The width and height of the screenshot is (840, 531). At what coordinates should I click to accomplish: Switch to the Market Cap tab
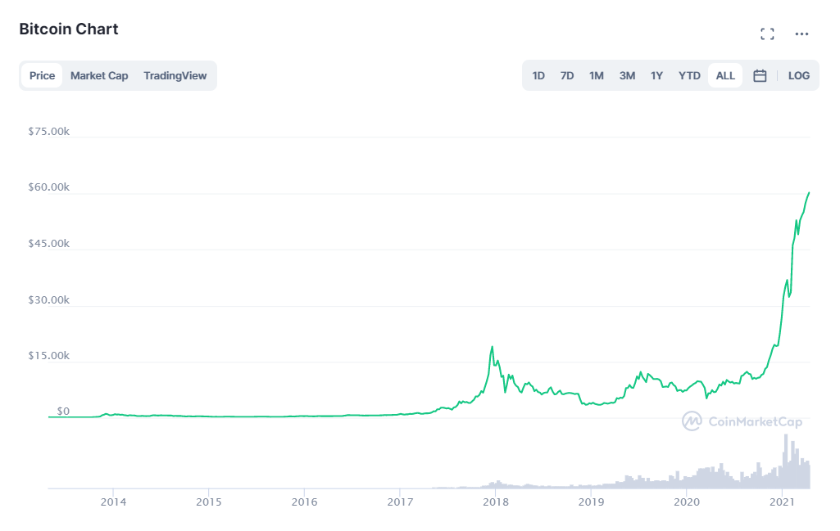99,76
